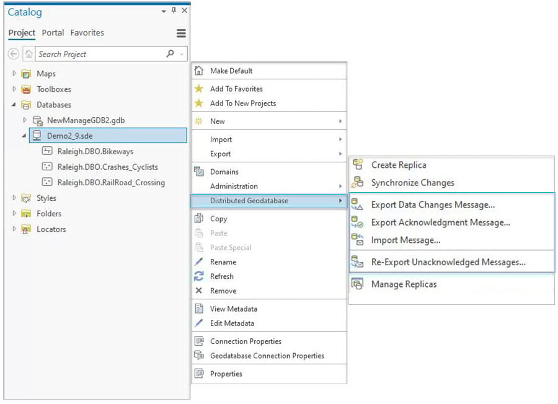Expand the Folders node
Viewport: 558px width, 404px height.
(x=14, y=213)
